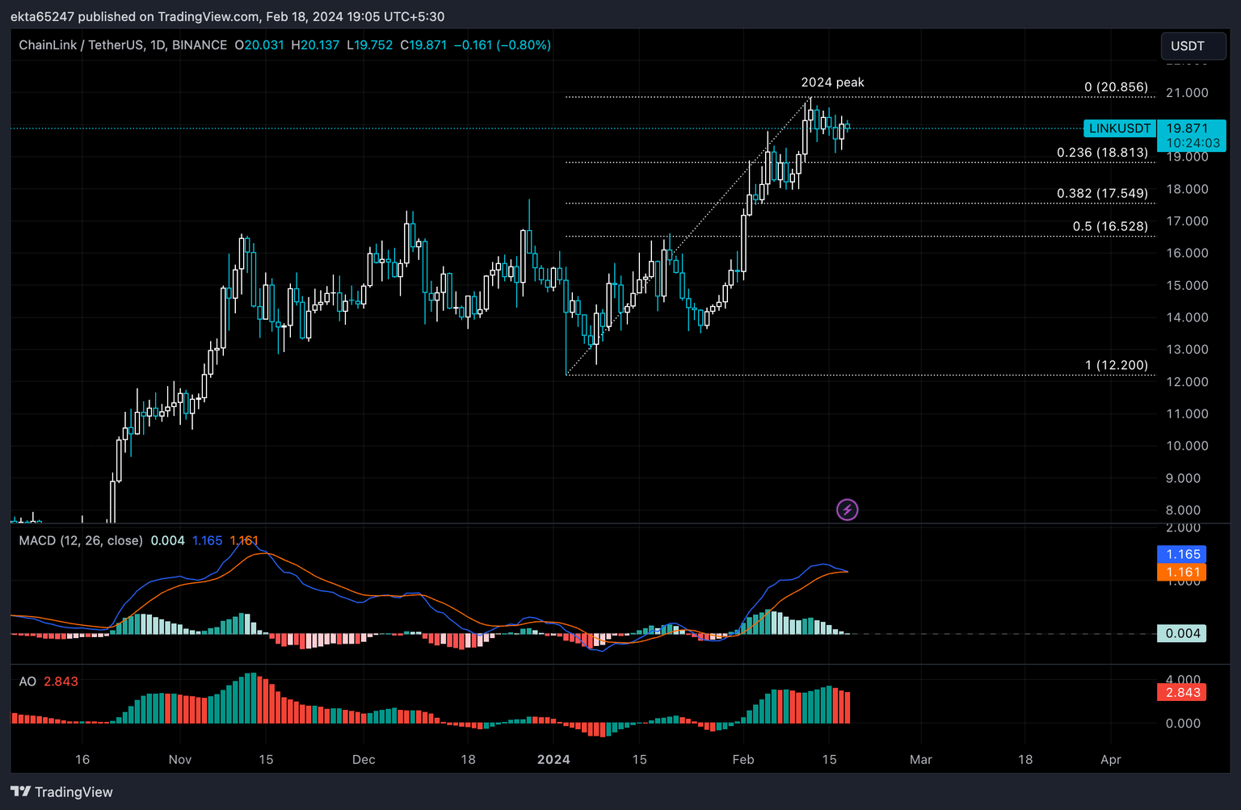Select the MACD (12, 26, close) indicator title
Screen dimensions: 1241x810
[81, 540]
